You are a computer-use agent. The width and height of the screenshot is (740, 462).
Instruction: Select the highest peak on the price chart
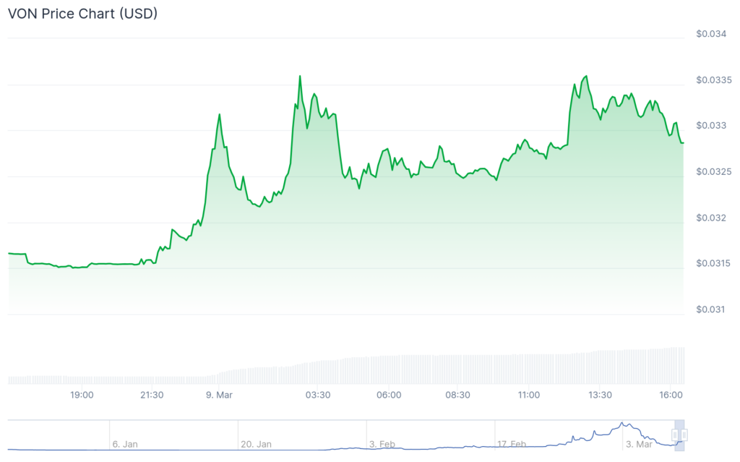299,74
